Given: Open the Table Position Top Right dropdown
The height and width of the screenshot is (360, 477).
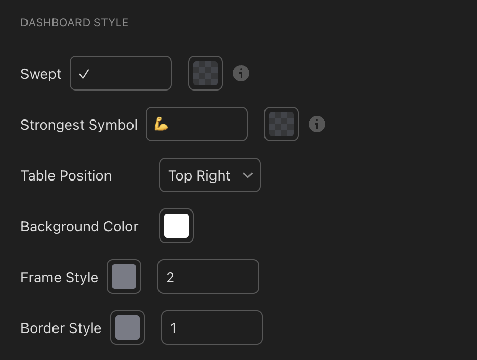Looking at the screenshot, I should pos(210,175).
